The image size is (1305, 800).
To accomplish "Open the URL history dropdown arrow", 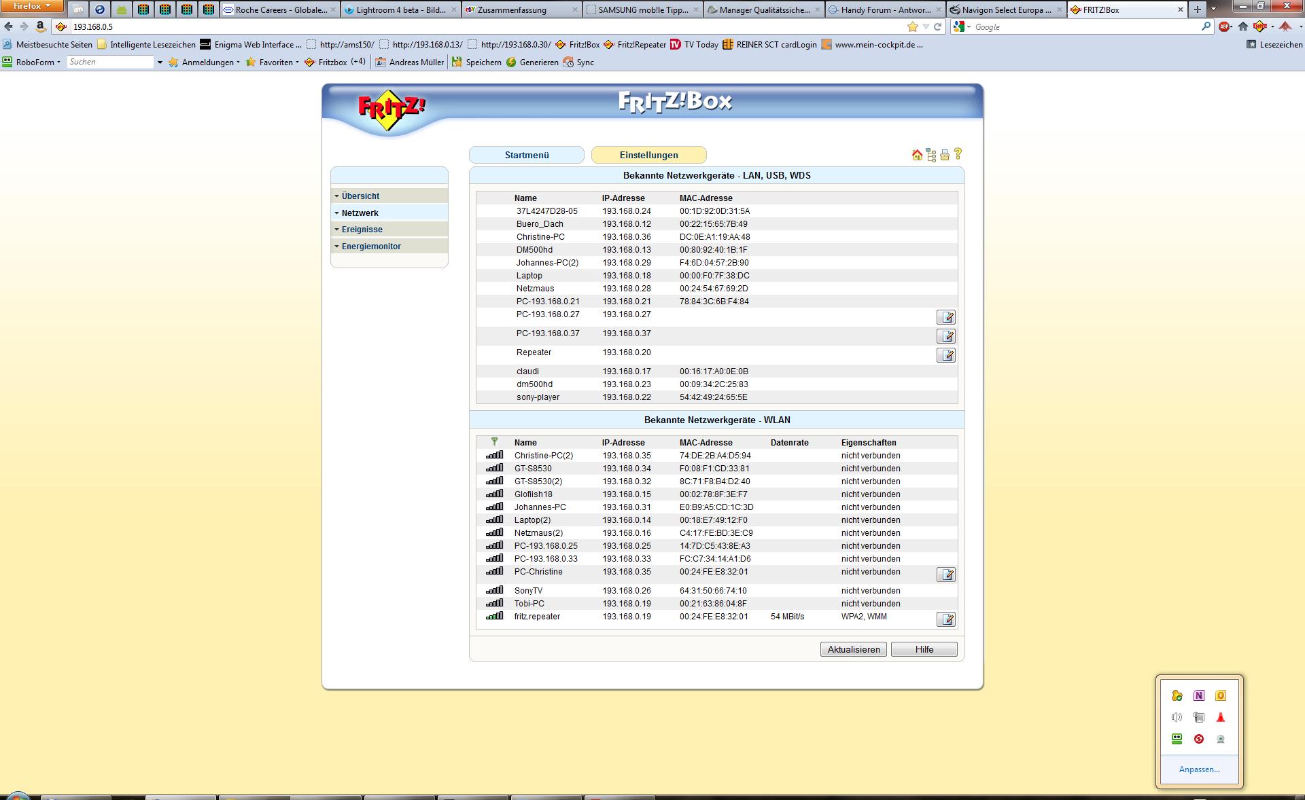I will point(926,26).
